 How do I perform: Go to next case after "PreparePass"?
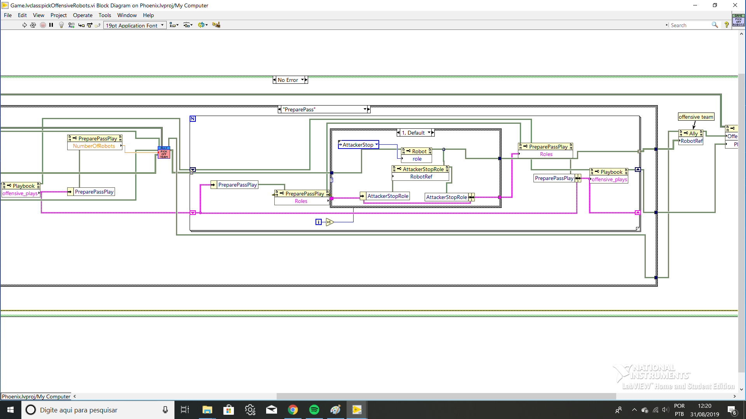369,109
